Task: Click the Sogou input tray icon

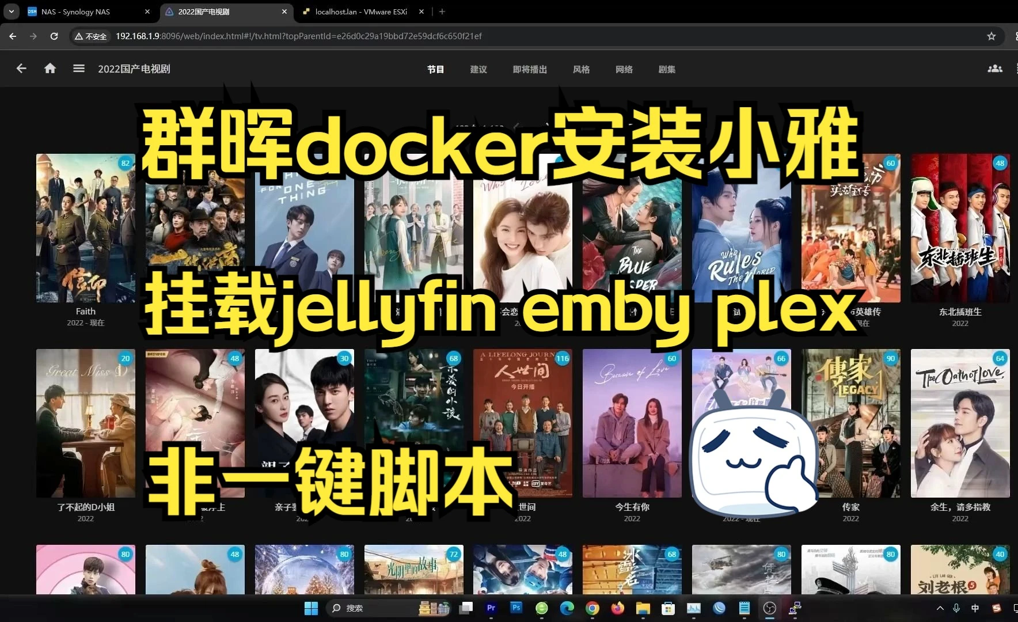Action: tap(997, 608)
